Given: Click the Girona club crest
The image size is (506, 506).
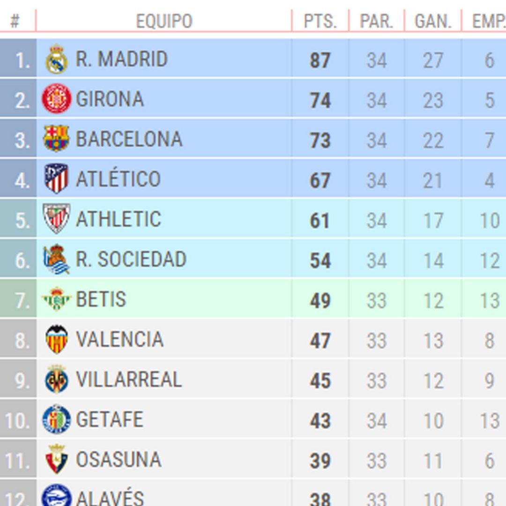Looking at the screenshot, I should coord(57,99).
